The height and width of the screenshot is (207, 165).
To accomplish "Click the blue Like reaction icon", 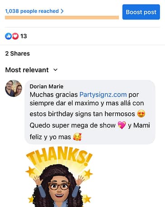I will coord(9,36).
